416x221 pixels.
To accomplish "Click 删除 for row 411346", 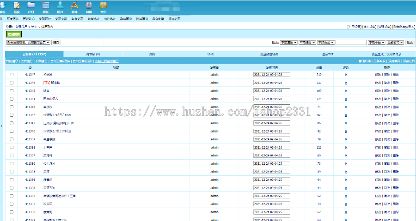I will click(396, 83).
